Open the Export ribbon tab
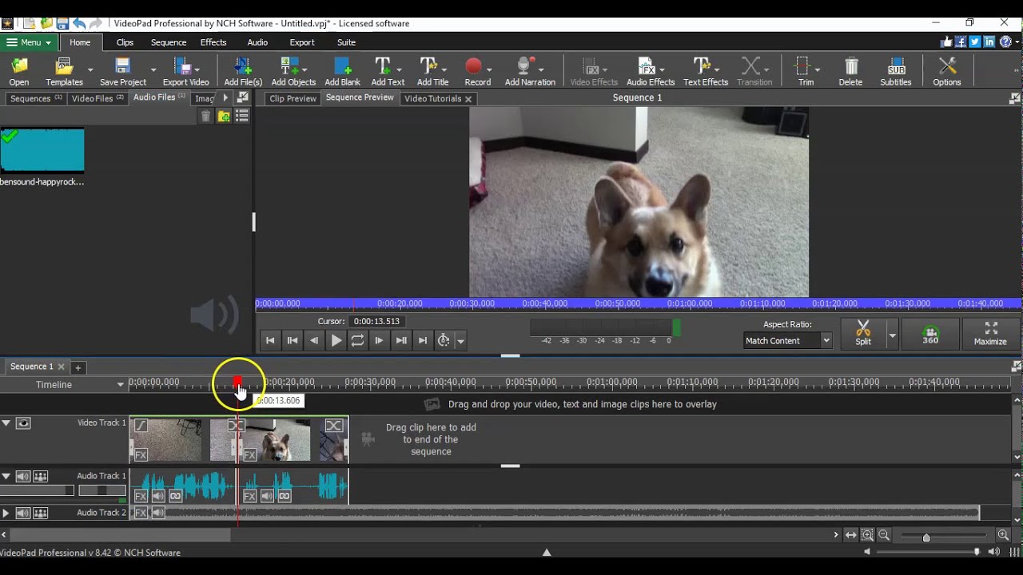 [x=302, y=42]
